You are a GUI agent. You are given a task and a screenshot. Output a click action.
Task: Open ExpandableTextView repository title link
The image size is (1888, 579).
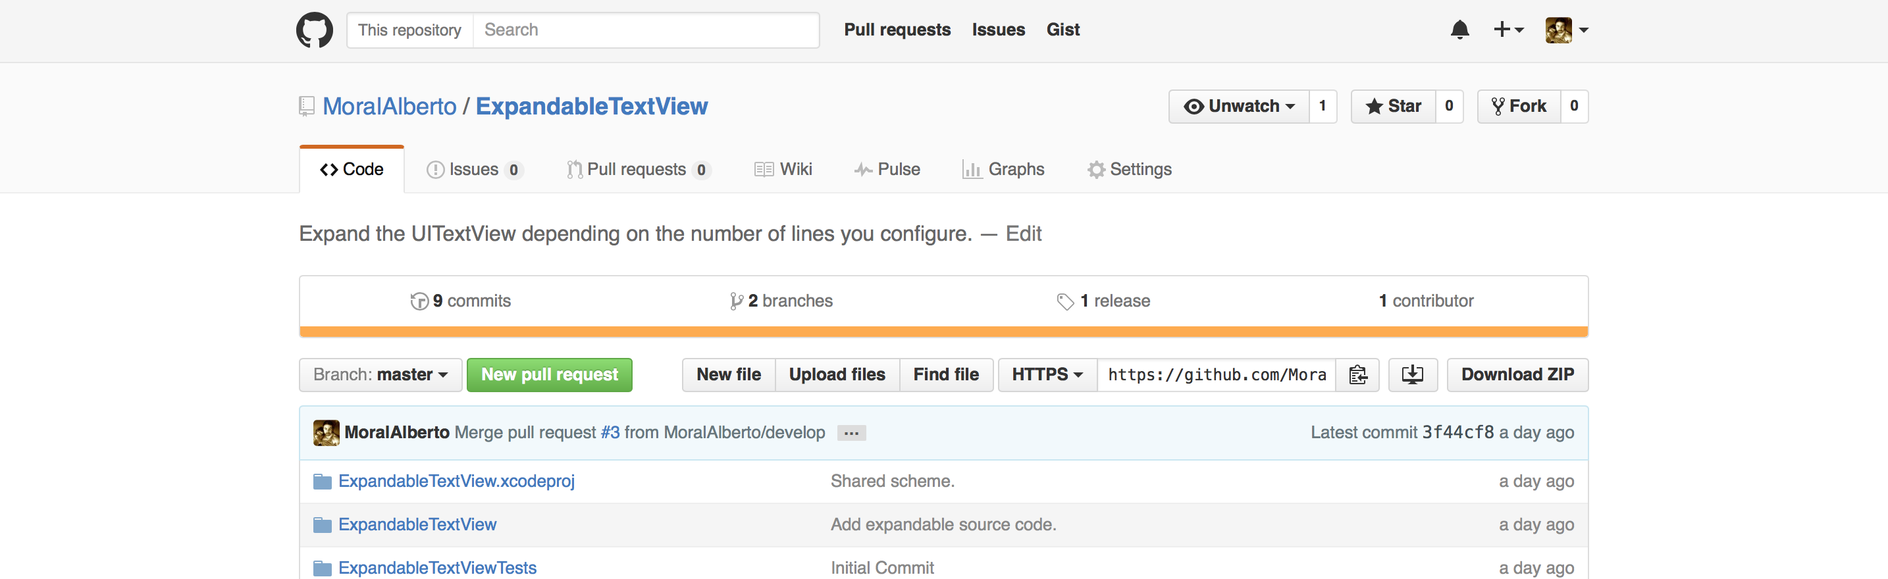[x=591, y=107]
